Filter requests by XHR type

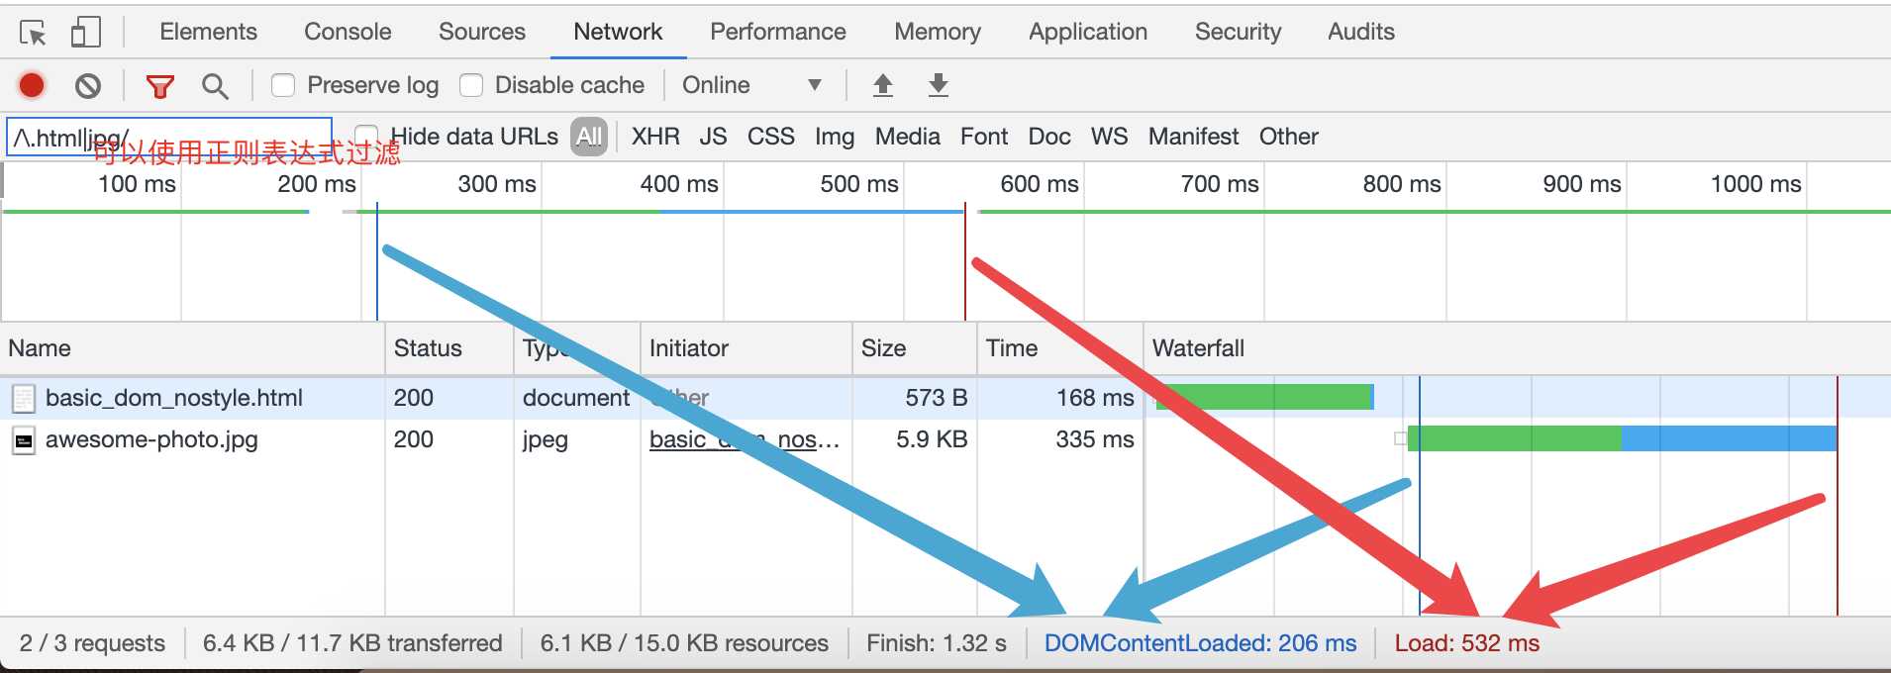pyautogui.click(x=655, y=137)
